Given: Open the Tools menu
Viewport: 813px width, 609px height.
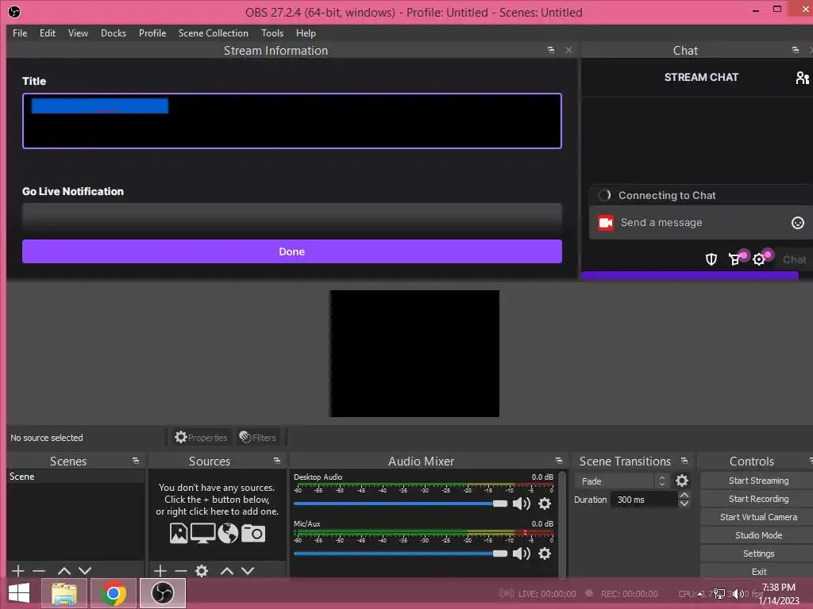Looking at the screenshot, I should 272,33.
